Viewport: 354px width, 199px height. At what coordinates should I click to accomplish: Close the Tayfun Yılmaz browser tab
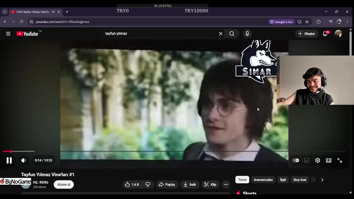(x=59, y=12)
